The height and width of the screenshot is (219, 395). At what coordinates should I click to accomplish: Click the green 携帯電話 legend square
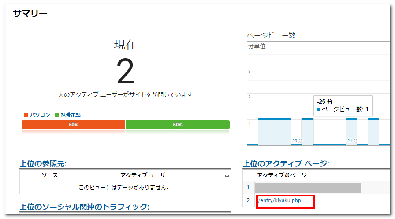click(x=56, y=115)
